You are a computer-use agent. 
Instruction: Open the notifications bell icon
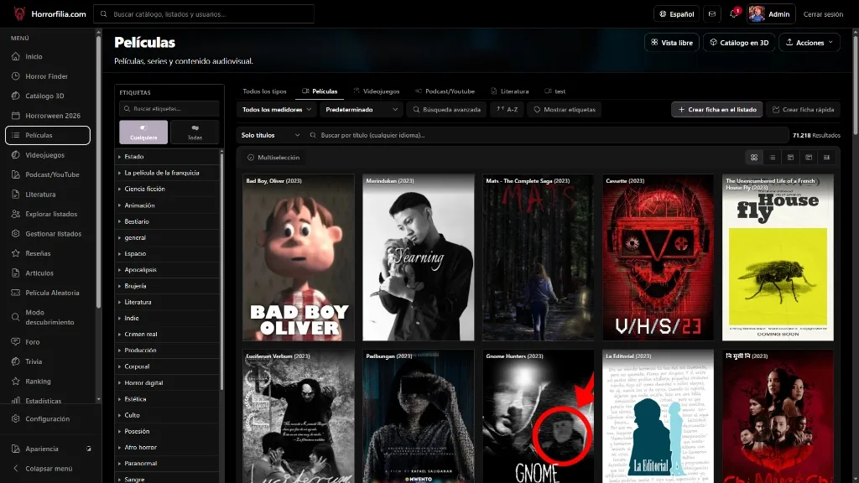click(x=734, y=14)
